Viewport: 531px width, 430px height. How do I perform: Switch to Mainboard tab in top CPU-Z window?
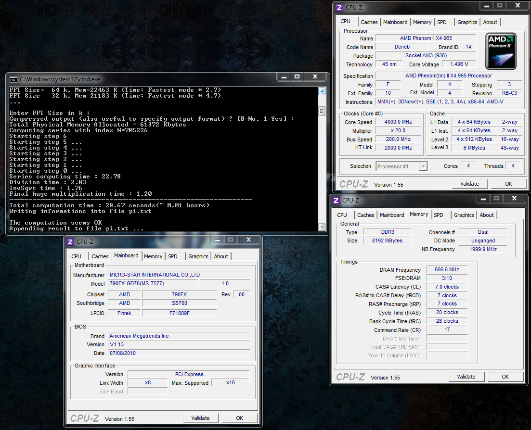395,22
